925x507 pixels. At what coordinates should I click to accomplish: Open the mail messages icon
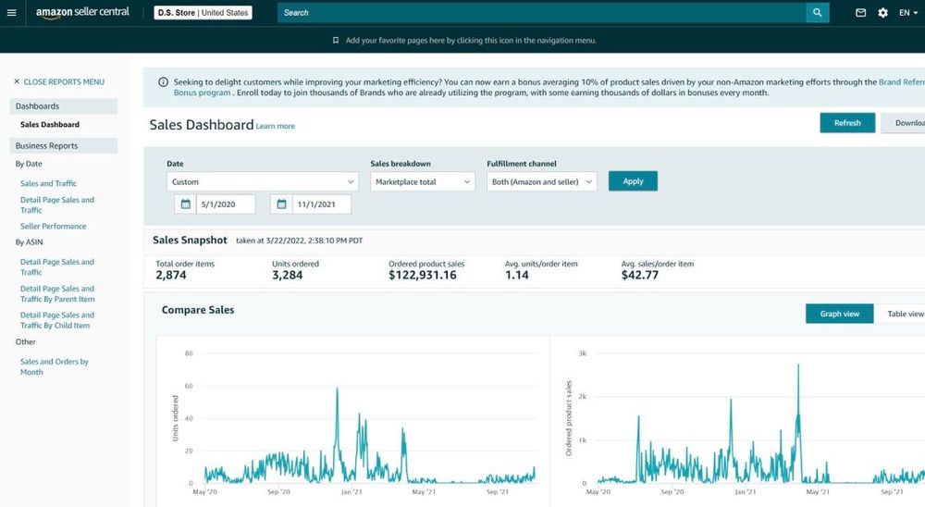pos(860,12)
